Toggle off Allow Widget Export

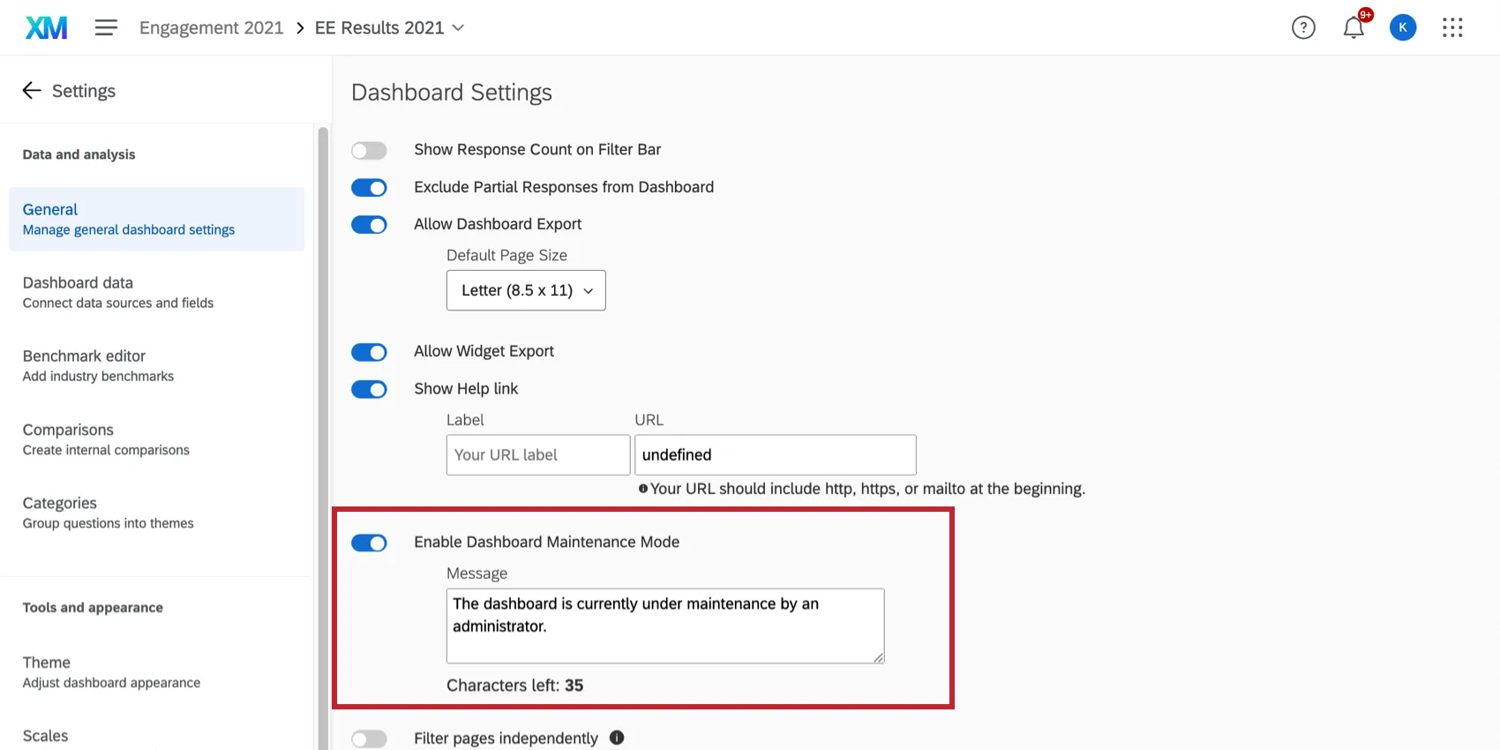[369, 352]
